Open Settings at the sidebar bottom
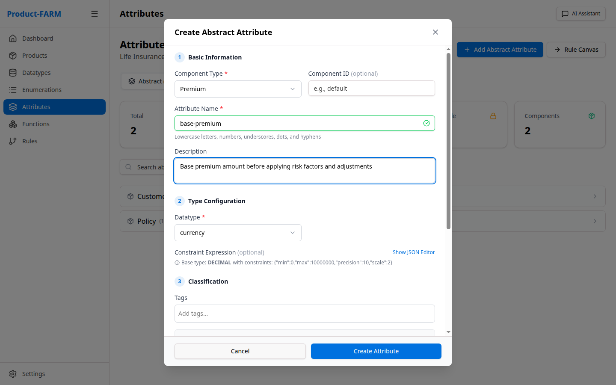Viewport: 616px width, 385px height. click(x=33, y=374)
